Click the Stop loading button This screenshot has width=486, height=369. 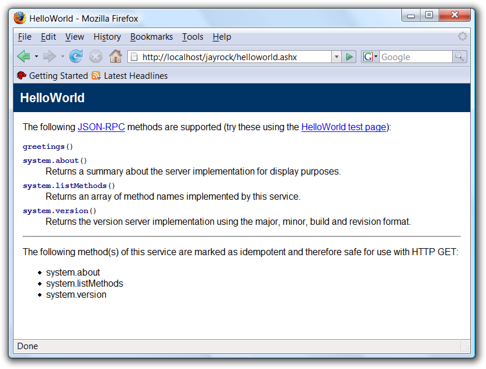96,57
